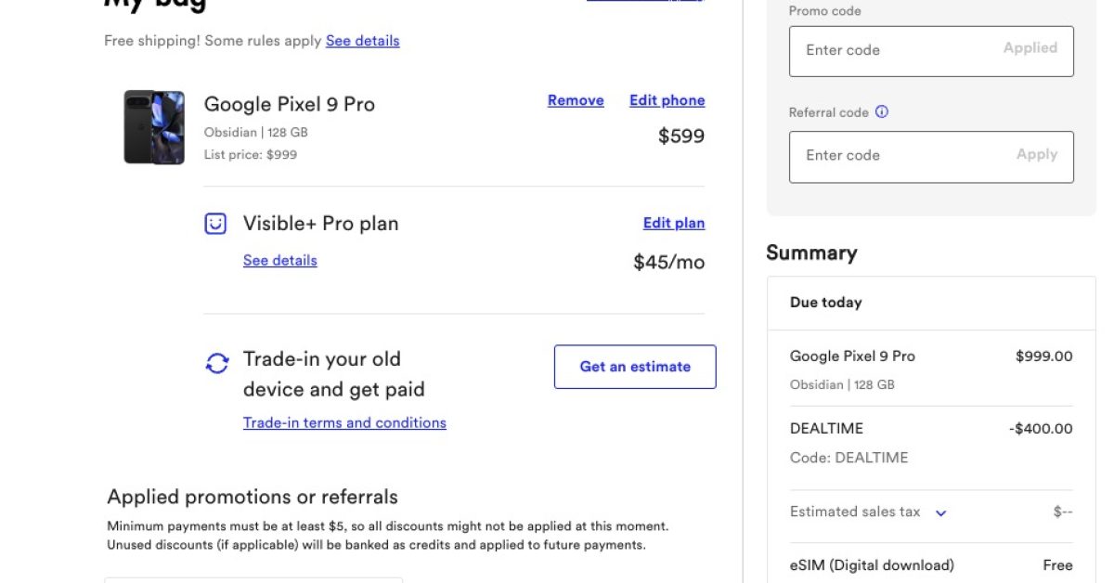Click the Edit phone link
The image size is (1114, 583).
tap(667, 100)
